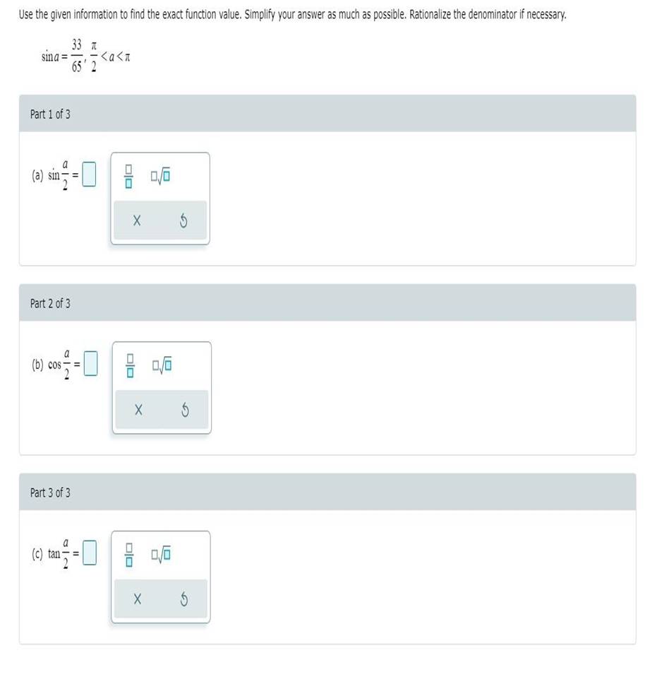Clear the Part 3 answer using X
Screen dimensions: 645x696
(x=137, y=598)
